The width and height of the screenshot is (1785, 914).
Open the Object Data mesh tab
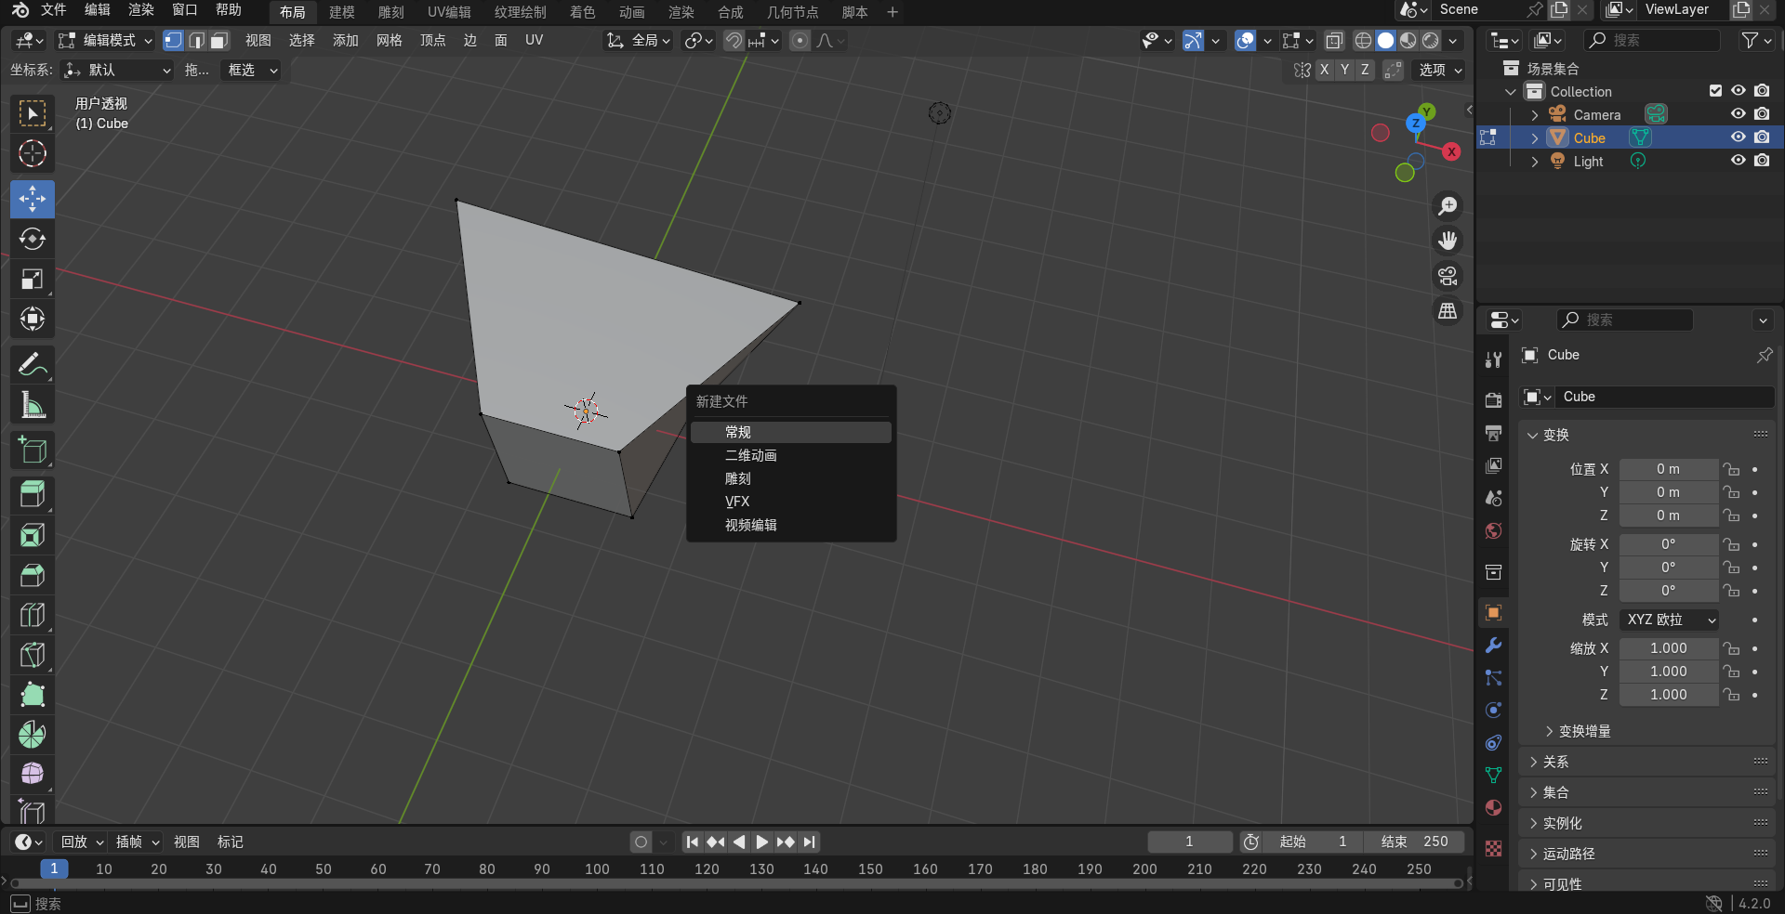tap(1493, 775)
